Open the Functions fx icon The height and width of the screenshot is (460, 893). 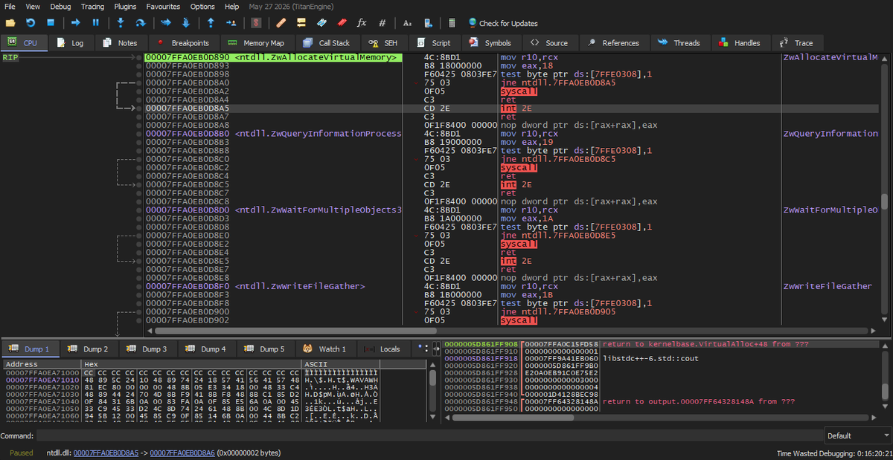362,23
